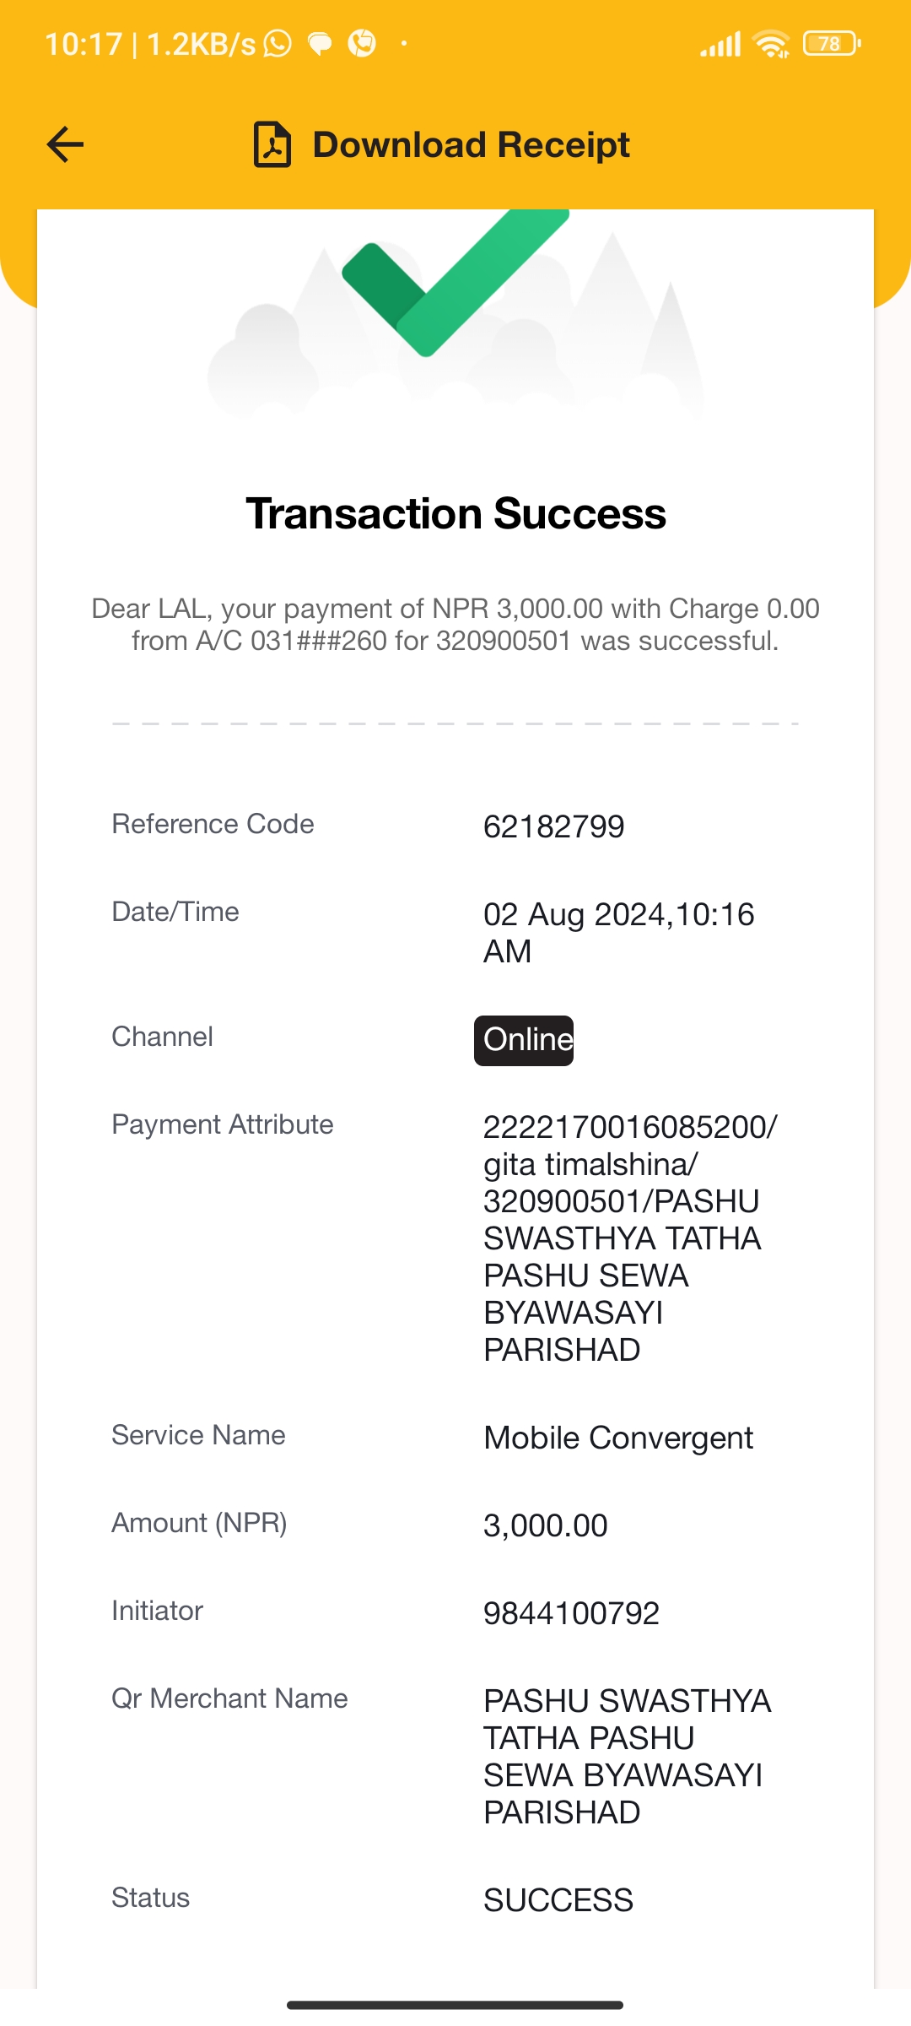Tap the SUCCESS status value
The width and height of the screenshot is (911, 2026).
pyautogui.click(x=558, y=1900)
